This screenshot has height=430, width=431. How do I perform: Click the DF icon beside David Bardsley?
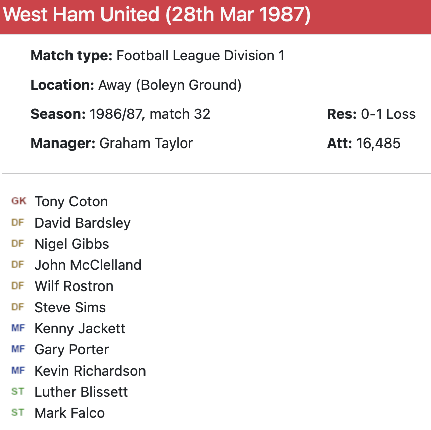18,223
